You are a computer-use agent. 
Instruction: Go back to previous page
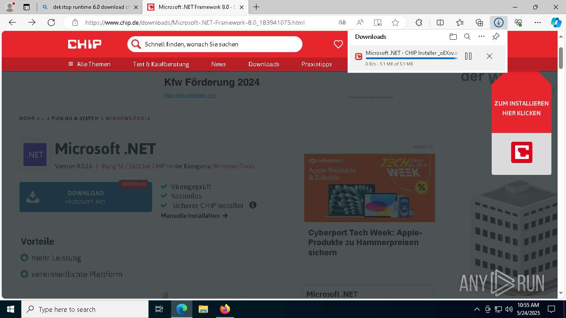(x=12, y=23)
